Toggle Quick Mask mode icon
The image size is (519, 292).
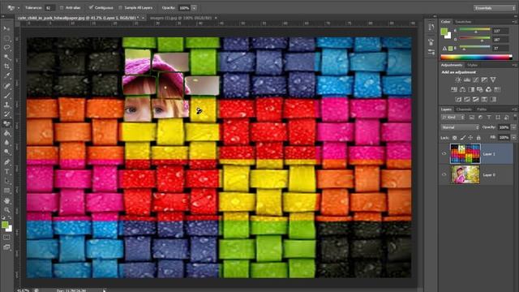6,238
